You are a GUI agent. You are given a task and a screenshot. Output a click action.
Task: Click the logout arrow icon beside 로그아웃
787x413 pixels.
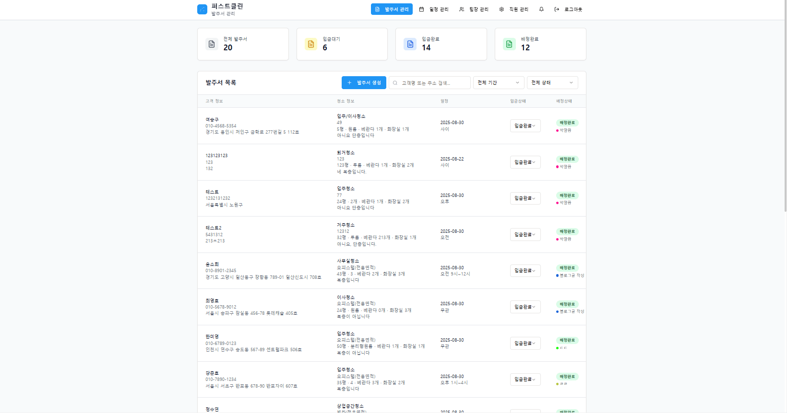[557, 9]
